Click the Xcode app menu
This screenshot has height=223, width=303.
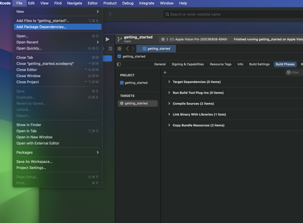pos(5,3)
